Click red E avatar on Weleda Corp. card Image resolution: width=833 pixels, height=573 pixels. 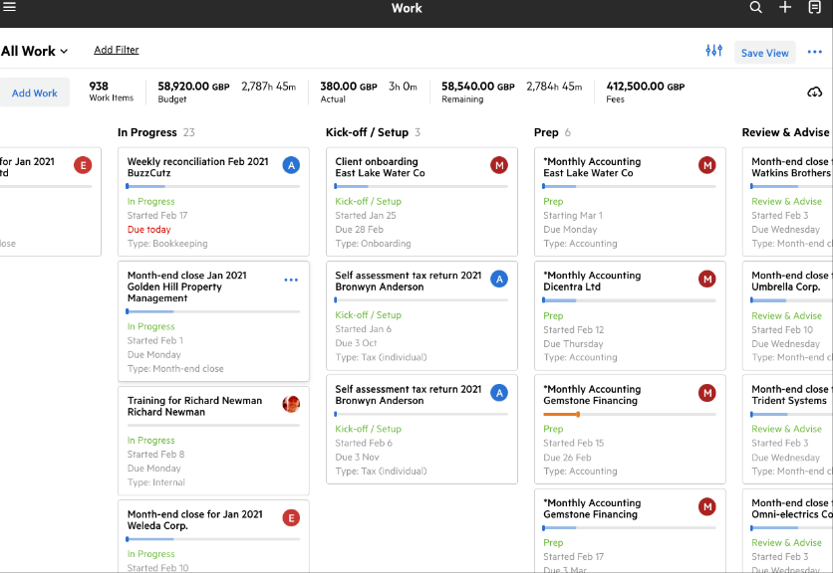point(291,517)
